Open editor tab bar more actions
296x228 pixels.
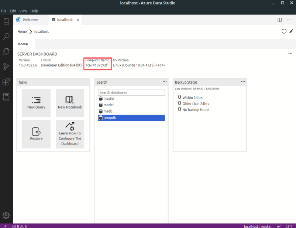[x=289, y=20]
